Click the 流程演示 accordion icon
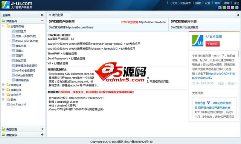The height and width of the screenshot is (144, 241). point(3,135)
